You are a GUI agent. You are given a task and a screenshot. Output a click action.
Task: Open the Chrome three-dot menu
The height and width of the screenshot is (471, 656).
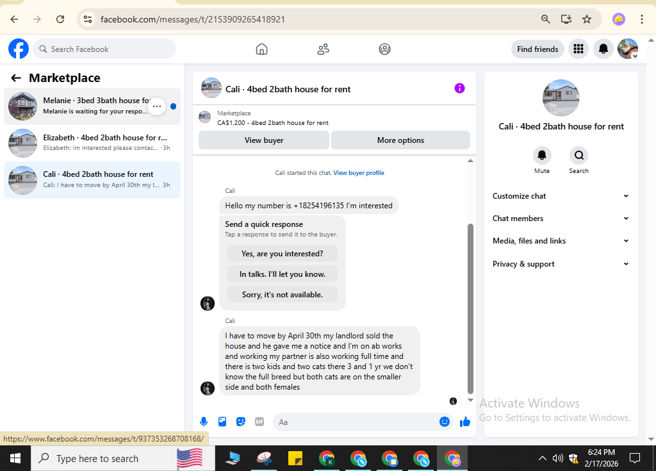coord(641,19)
